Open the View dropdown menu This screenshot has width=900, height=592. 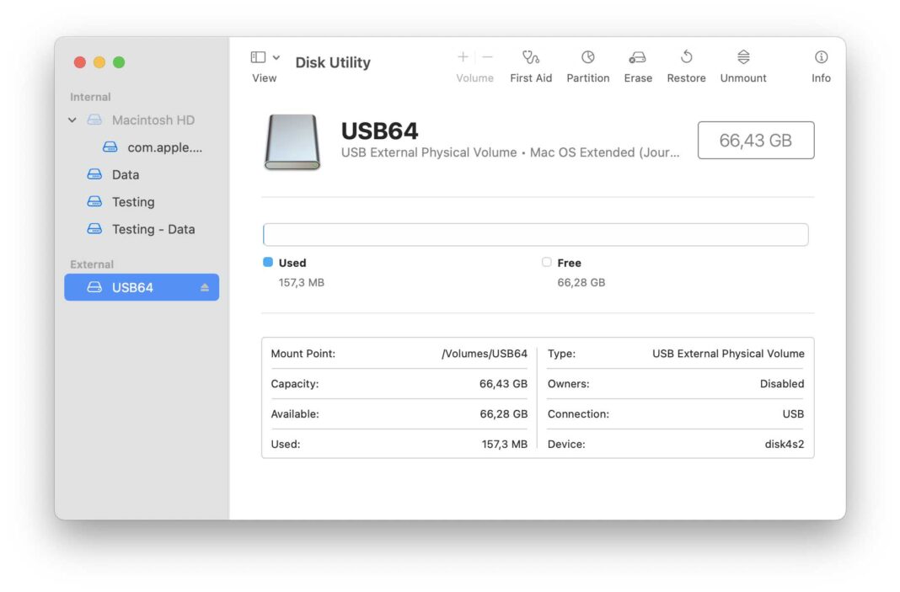click(x=276, y=56)
